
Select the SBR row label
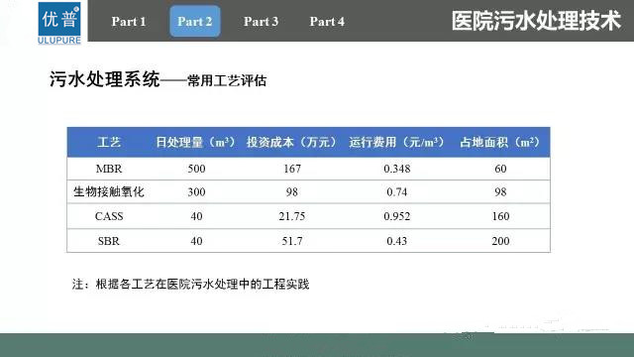[109, 241]
